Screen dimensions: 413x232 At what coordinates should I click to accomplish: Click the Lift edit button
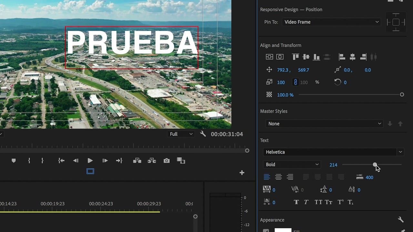[137, 160]
